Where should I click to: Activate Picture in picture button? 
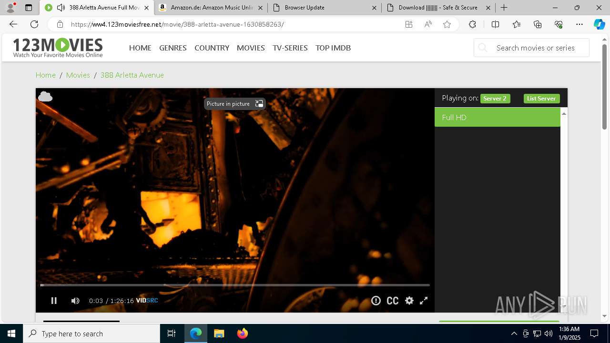tap(234, 104)
